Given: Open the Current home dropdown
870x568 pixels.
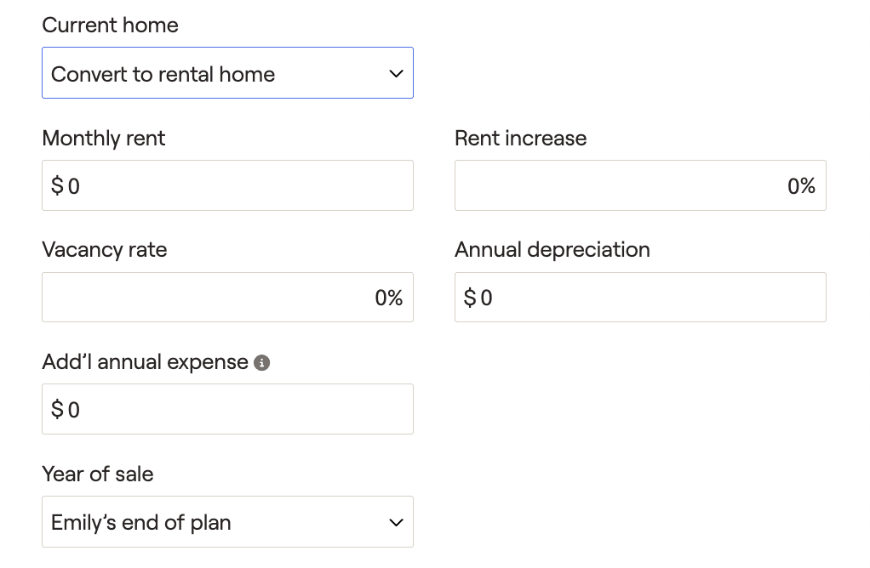Looking at the screenshot, I should click(226, 73).
